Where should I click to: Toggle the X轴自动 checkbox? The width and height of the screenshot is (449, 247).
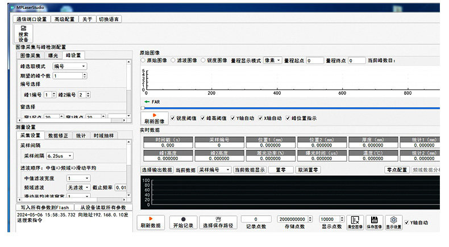point(260,118)
